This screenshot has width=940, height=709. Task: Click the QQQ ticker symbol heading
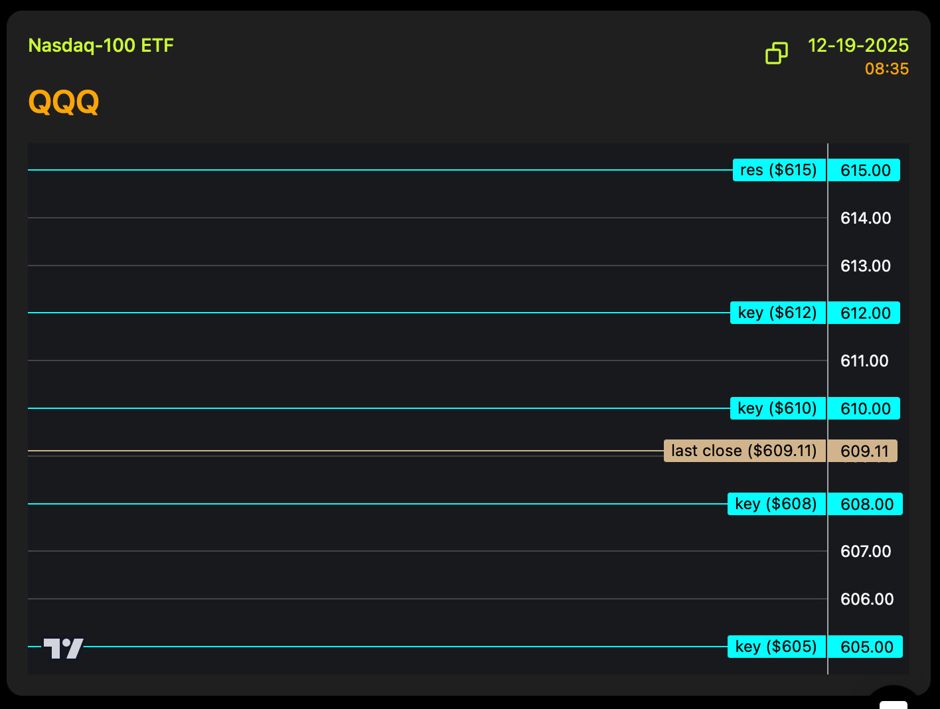click(64, 102)
